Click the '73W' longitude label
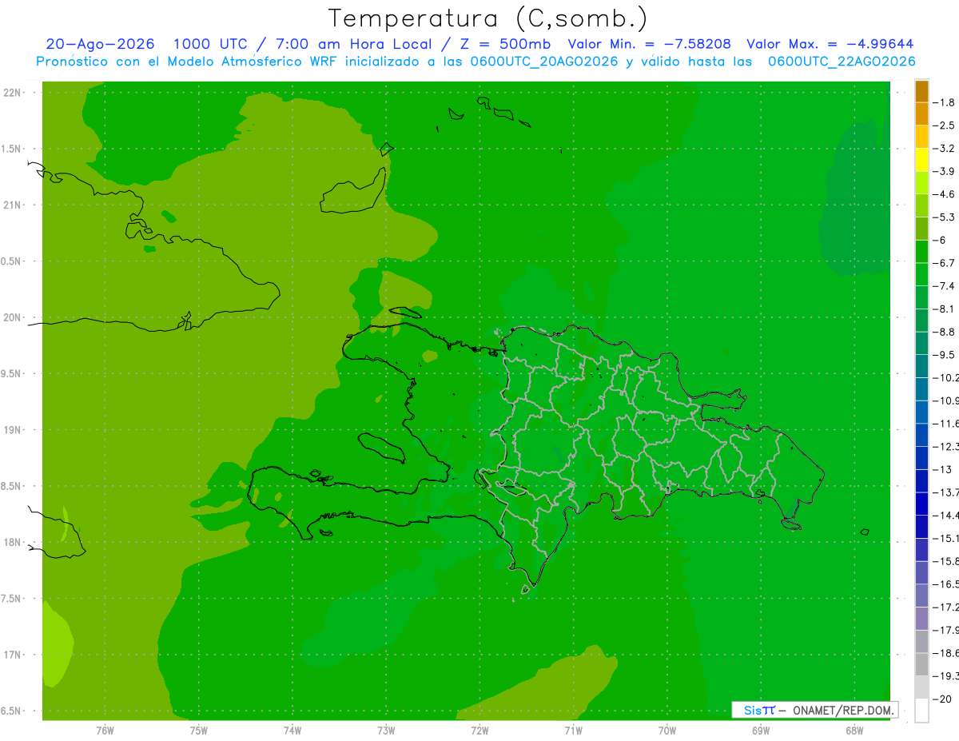Screen dimensions: 959x741 [x=386, y=730]
